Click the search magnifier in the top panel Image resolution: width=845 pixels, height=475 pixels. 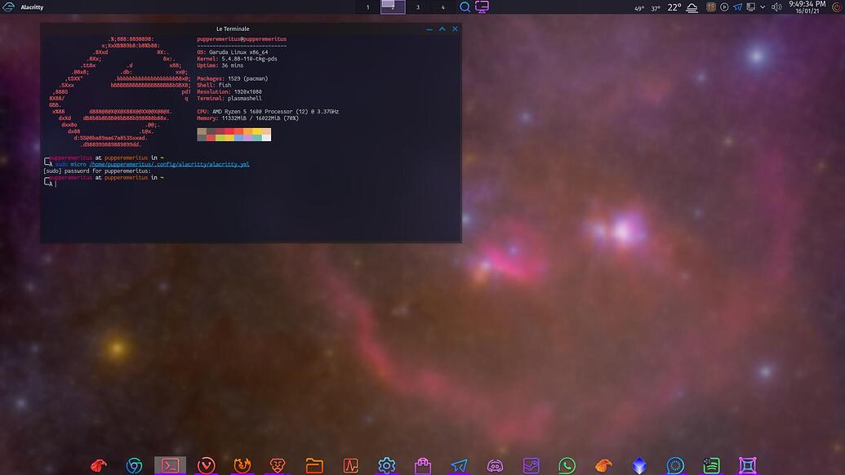[465, 7]
